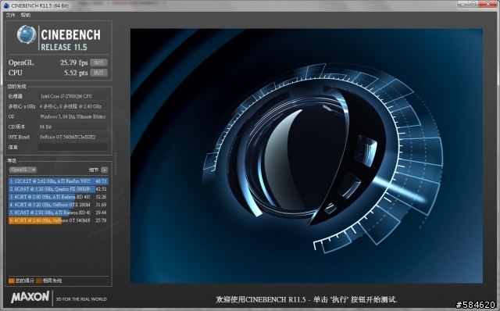500x311 pixels.
Task: Click the processor name field
Action: [x=73, y=96]
